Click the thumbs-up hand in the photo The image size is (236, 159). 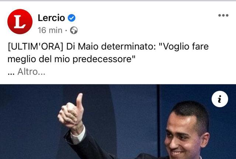click(71, 113)
